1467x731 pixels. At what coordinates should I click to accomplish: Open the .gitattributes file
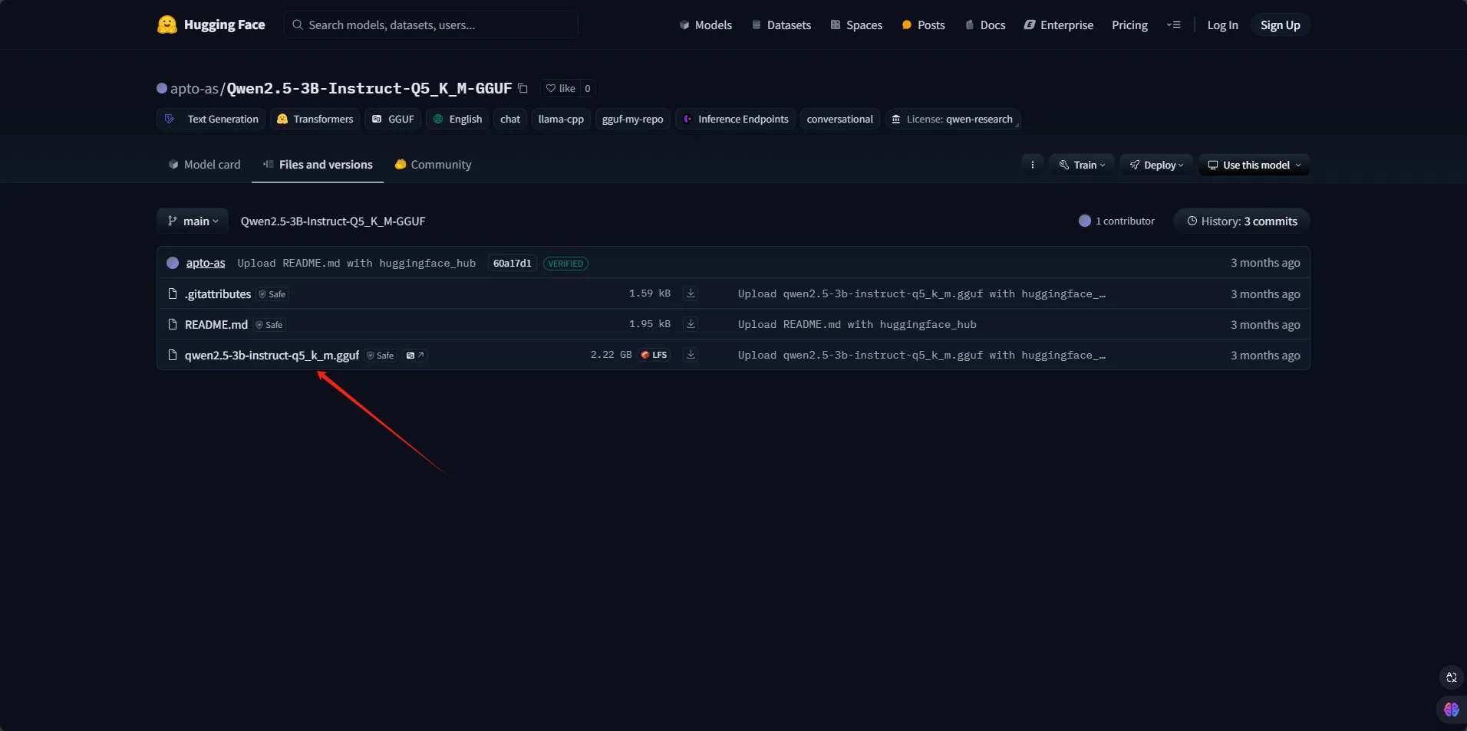click(x=218, y=293)
